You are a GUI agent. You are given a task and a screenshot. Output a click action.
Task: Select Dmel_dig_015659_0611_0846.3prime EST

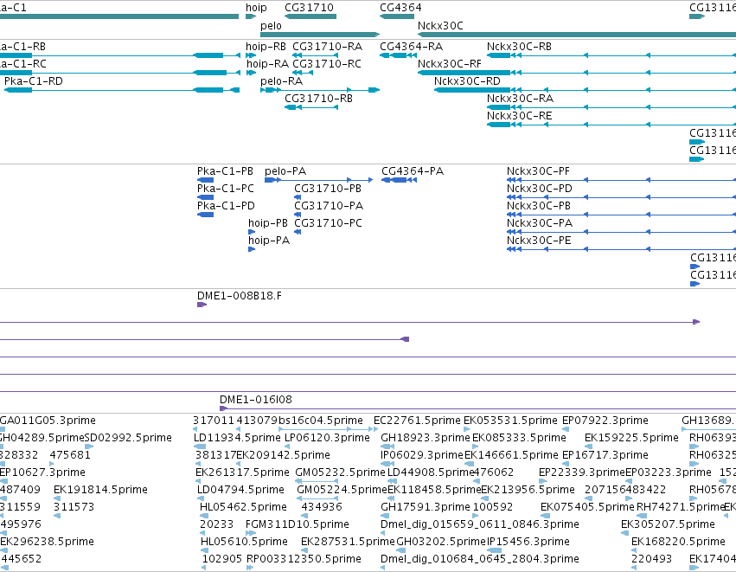pos(383,533)
